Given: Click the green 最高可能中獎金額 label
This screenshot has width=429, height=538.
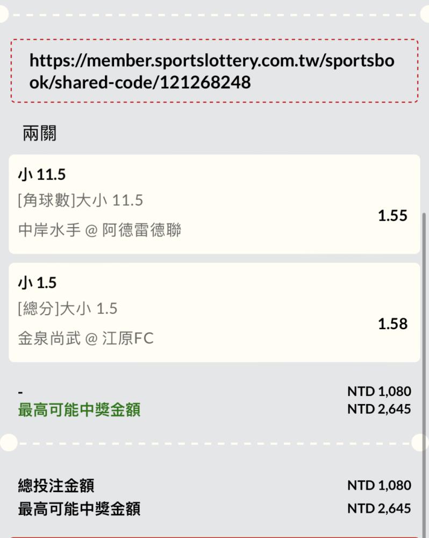Looking at the screenshot, I should coord(79,409).
